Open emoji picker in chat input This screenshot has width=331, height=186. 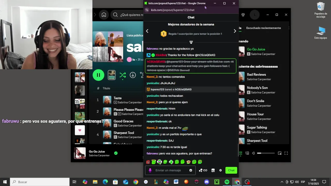click(191, 170)
